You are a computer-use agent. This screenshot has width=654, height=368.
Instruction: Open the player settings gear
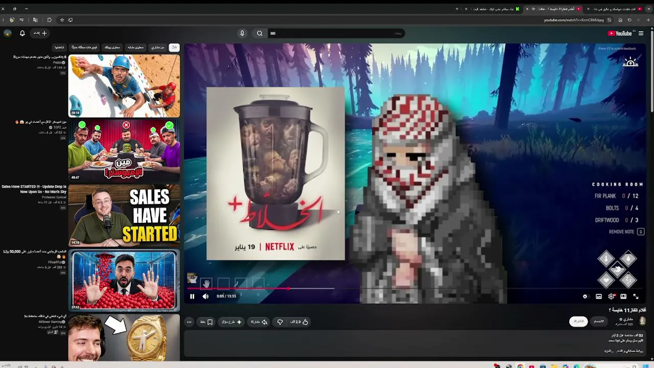[611, 296]
